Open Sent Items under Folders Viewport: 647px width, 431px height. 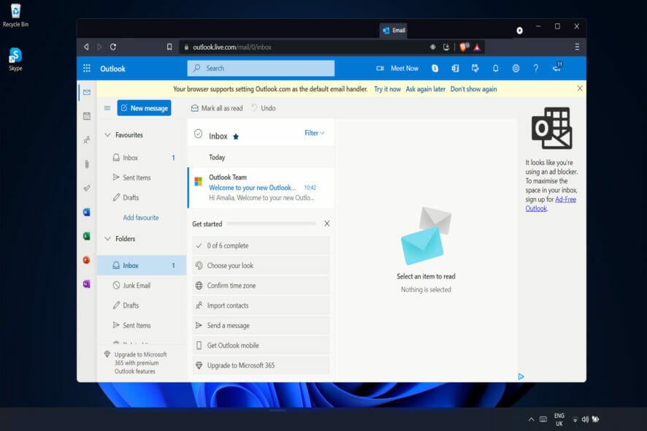142,325
